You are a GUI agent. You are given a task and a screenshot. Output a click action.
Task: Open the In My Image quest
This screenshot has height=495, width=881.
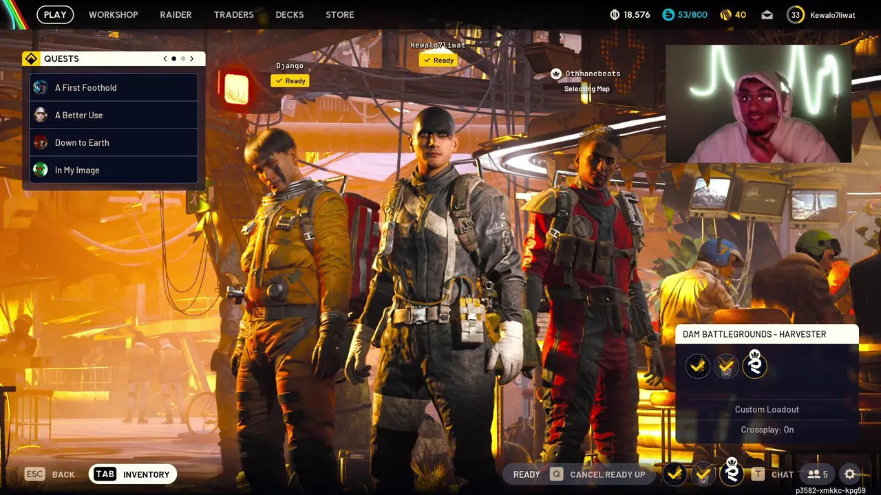click(114, 170)
